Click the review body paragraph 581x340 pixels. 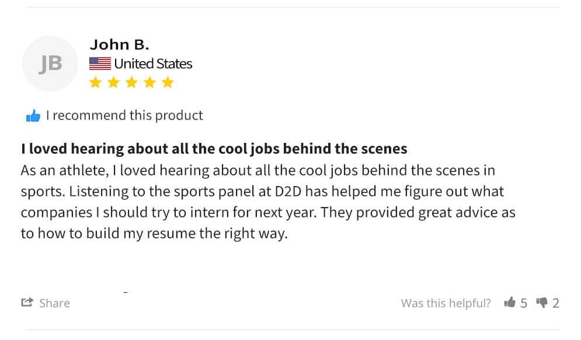(x=267, y=202)
